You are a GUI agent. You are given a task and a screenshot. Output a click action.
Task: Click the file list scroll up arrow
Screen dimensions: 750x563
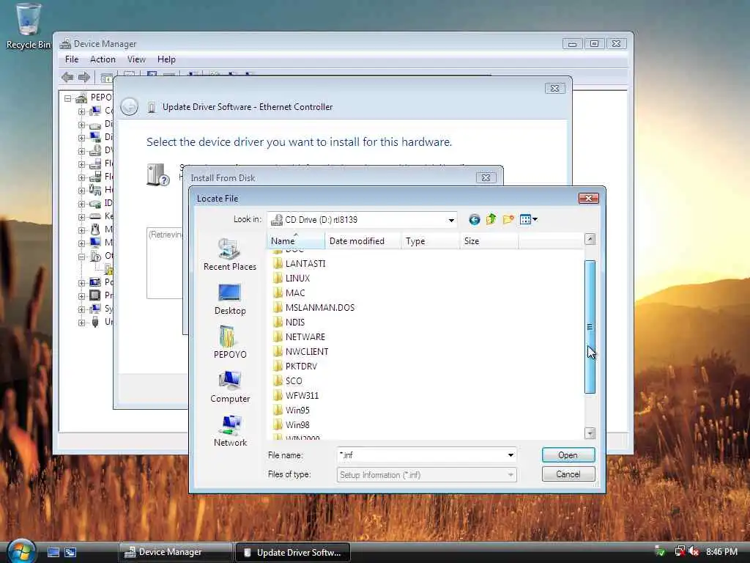[590, 239]
